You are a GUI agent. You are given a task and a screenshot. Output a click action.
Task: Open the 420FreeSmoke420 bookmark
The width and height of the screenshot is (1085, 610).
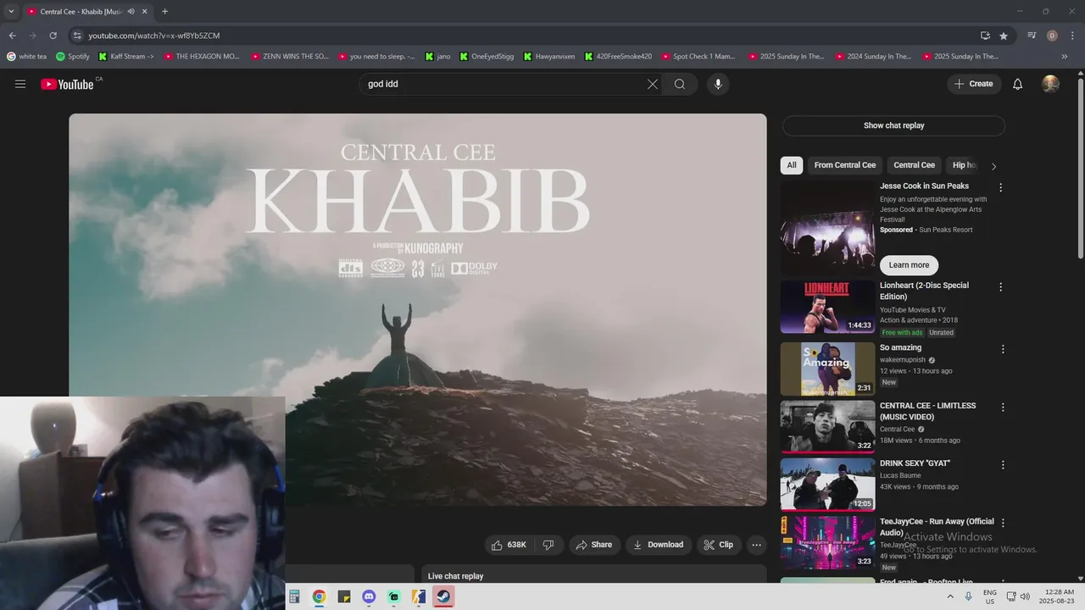point(618,57)
